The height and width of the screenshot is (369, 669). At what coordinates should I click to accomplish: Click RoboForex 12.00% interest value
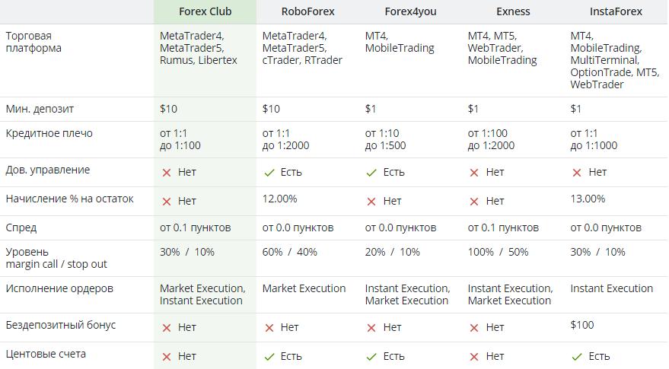tap(279, 199)
